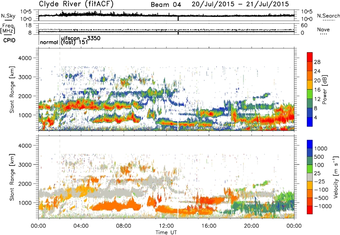Click the '18' frequency axis tick

pyautogui.click(x=28, y=25)
